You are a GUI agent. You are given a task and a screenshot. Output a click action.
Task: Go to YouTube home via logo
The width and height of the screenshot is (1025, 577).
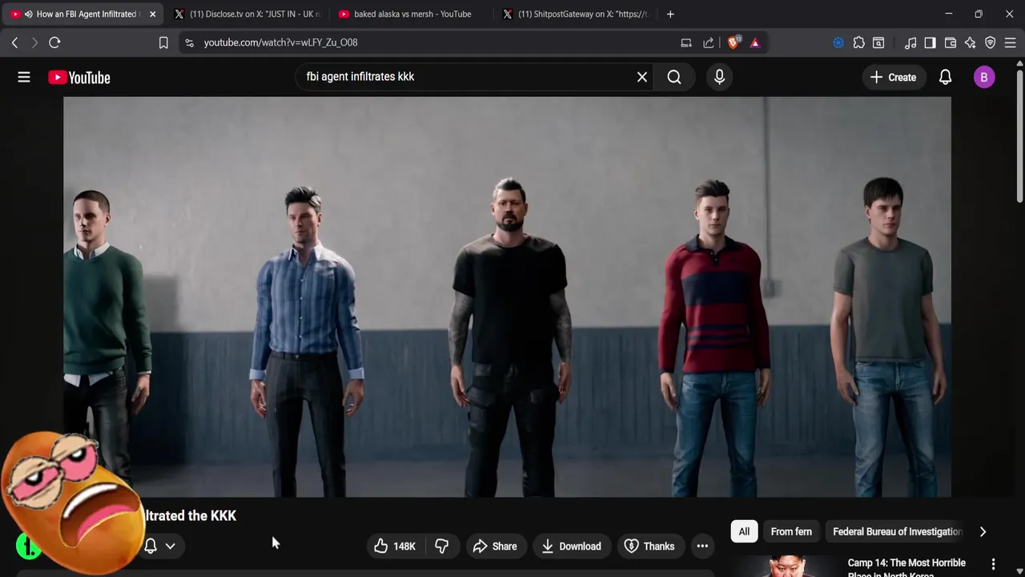79,77
